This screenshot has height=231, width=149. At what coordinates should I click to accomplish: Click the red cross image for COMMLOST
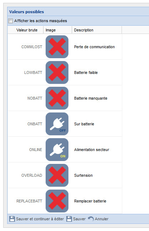[x=57, y=47]
